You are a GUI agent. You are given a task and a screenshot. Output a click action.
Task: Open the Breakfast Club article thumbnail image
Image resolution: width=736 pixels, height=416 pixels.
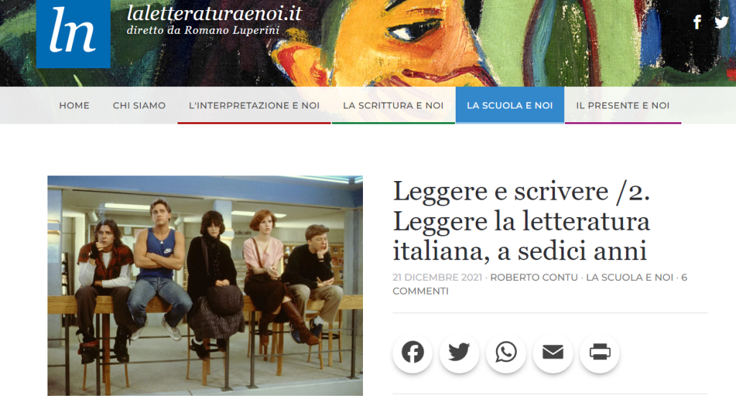[205, 286]
